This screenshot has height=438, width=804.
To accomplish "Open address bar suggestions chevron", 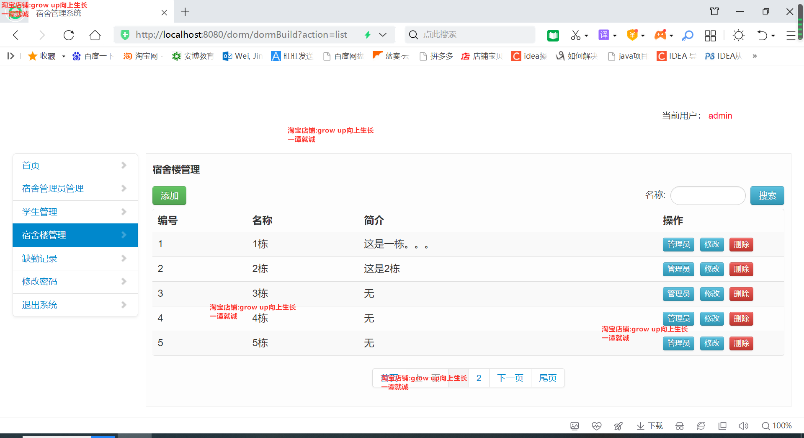I will [x=382, y=35].
